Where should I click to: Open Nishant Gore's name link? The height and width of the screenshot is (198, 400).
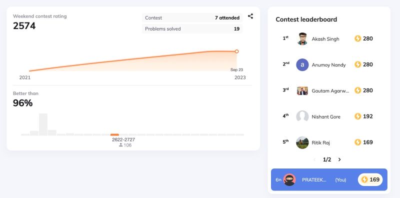(x=326, y=116)
